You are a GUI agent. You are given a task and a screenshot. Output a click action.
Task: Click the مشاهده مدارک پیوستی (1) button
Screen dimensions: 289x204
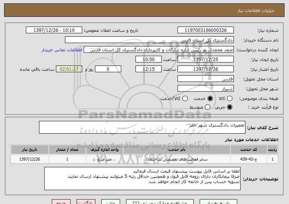(x=160, y=202)
